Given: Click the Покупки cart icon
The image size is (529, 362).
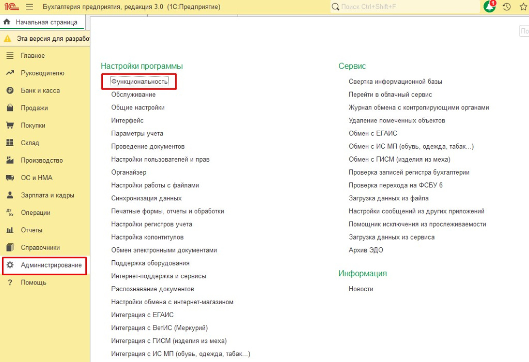Looking at the screenshot, I should coord(10,125).
